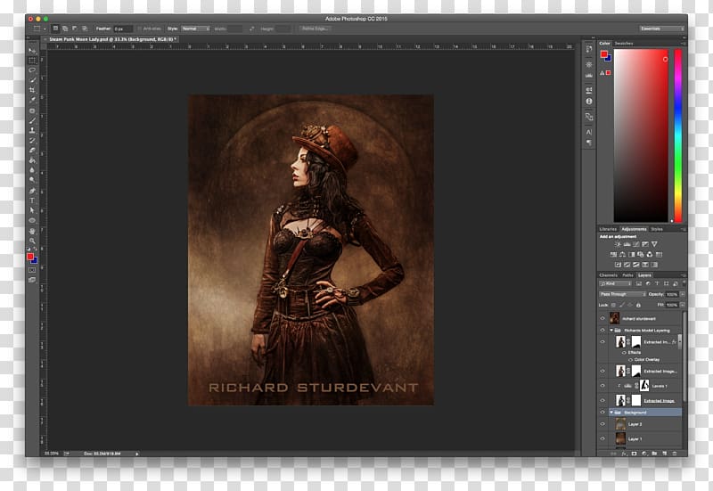The image size is (713, 491).
Task: Hide the Levels 1 adjustment layer
Action: pyautogui.click(x=602, y=386)
